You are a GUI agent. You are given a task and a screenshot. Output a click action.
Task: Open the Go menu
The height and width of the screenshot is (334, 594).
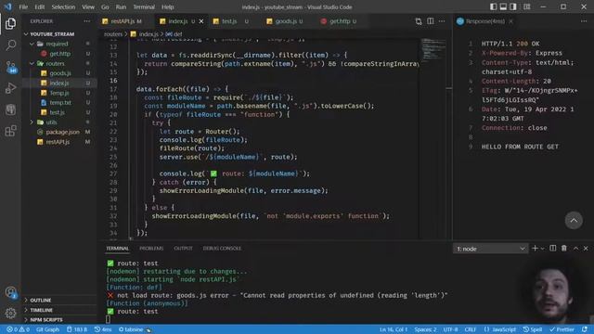point(105,6)
